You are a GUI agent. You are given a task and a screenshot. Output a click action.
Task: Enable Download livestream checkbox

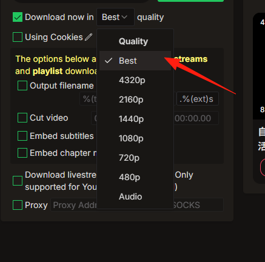click(x=18, y=181)
